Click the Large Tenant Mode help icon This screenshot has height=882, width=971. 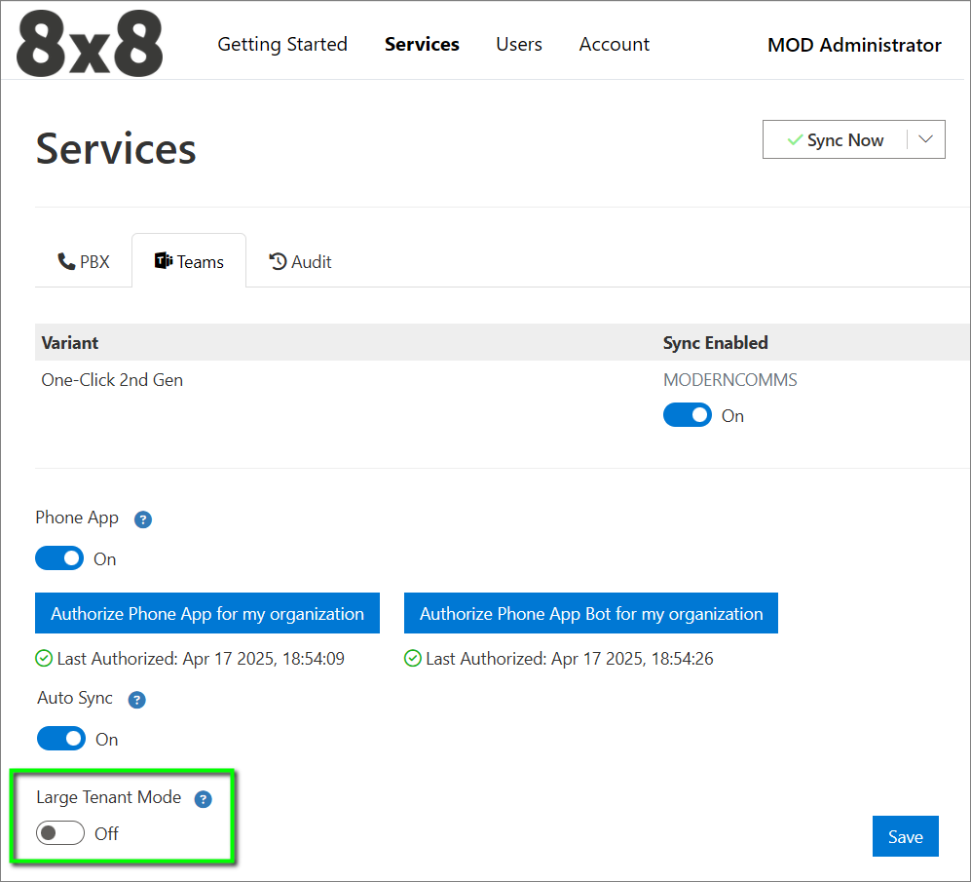click(x=203, y=799)
